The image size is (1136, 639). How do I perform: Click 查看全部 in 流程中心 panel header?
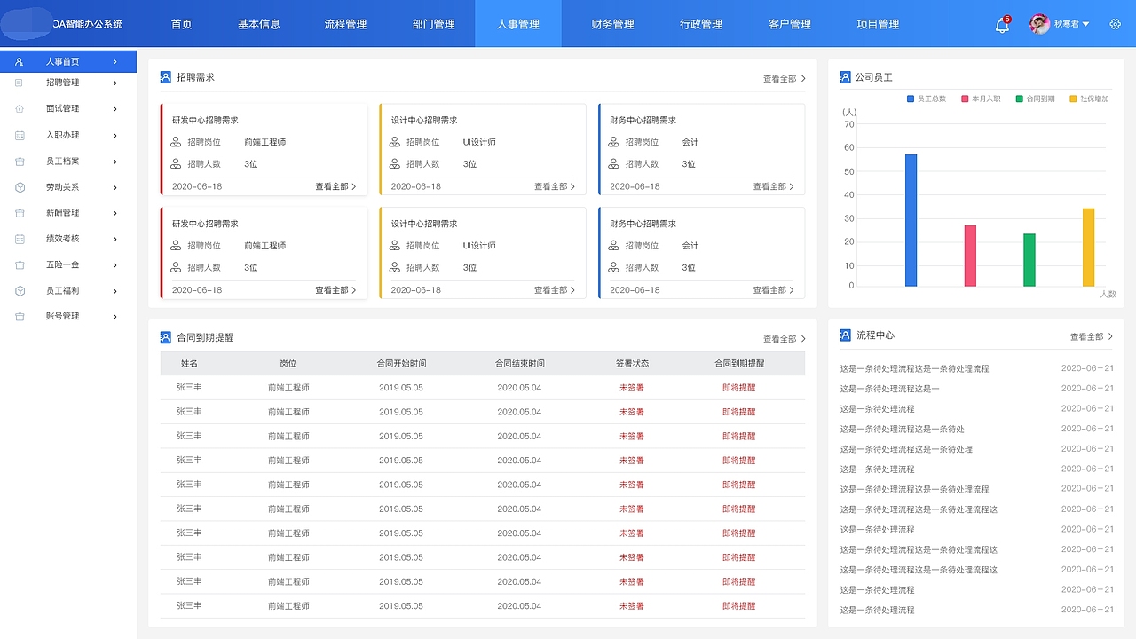tap(1092, 337)
